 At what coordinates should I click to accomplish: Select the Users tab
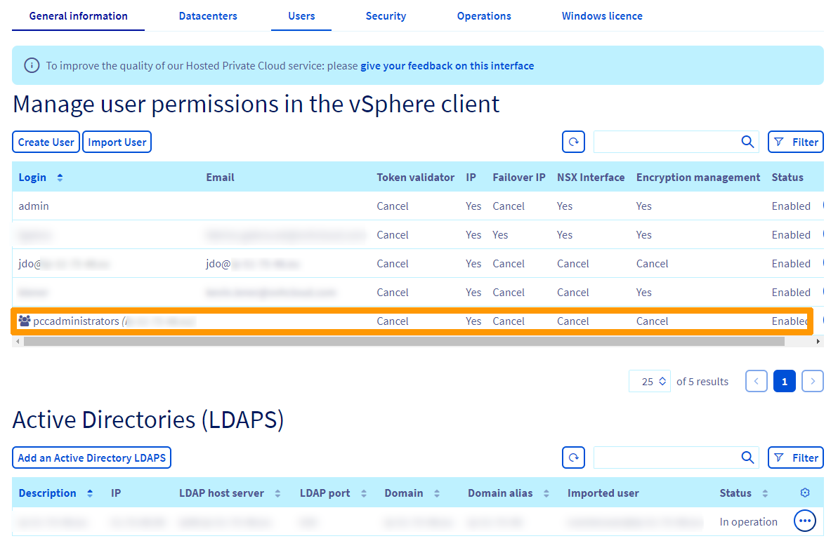coord(301,16)
